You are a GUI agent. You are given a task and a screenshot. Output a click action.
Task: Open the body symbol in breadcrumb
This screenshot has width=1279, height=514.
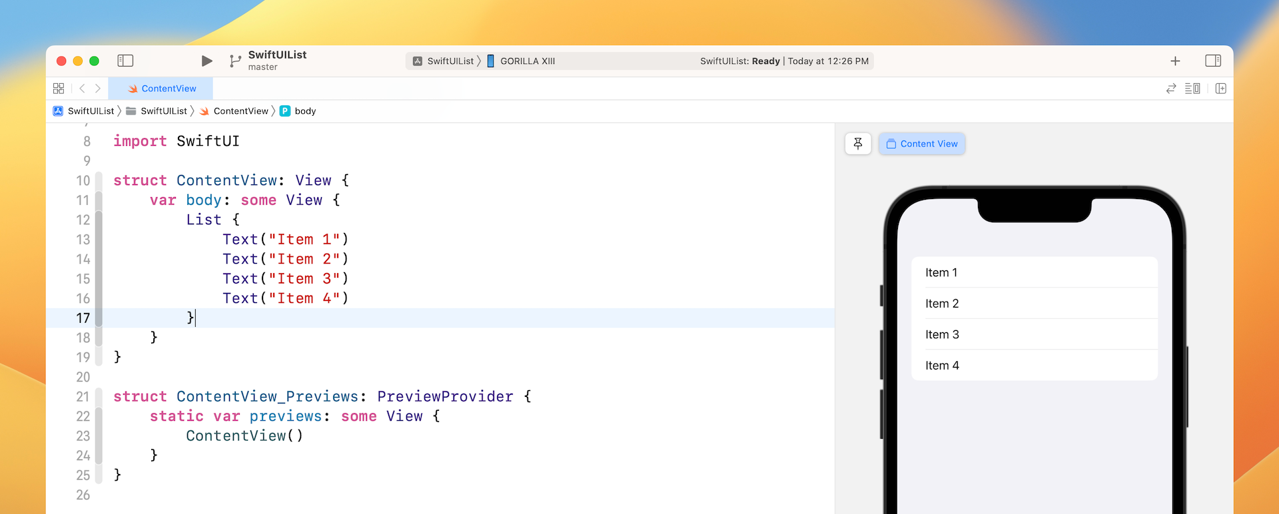304,111
